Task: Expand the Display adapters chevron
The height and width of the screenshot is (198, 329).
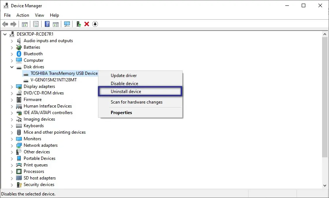Action: [x=12, y=87]
